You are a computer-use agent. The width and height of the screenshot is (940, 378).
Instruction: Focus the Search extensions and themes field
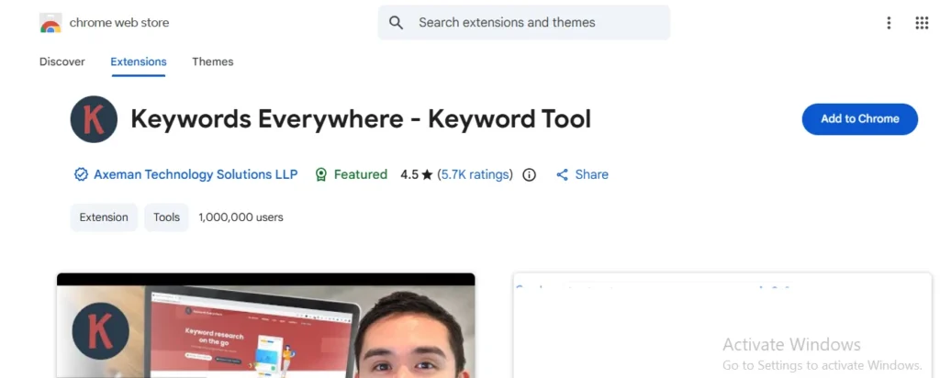click(x=524, y=23)
